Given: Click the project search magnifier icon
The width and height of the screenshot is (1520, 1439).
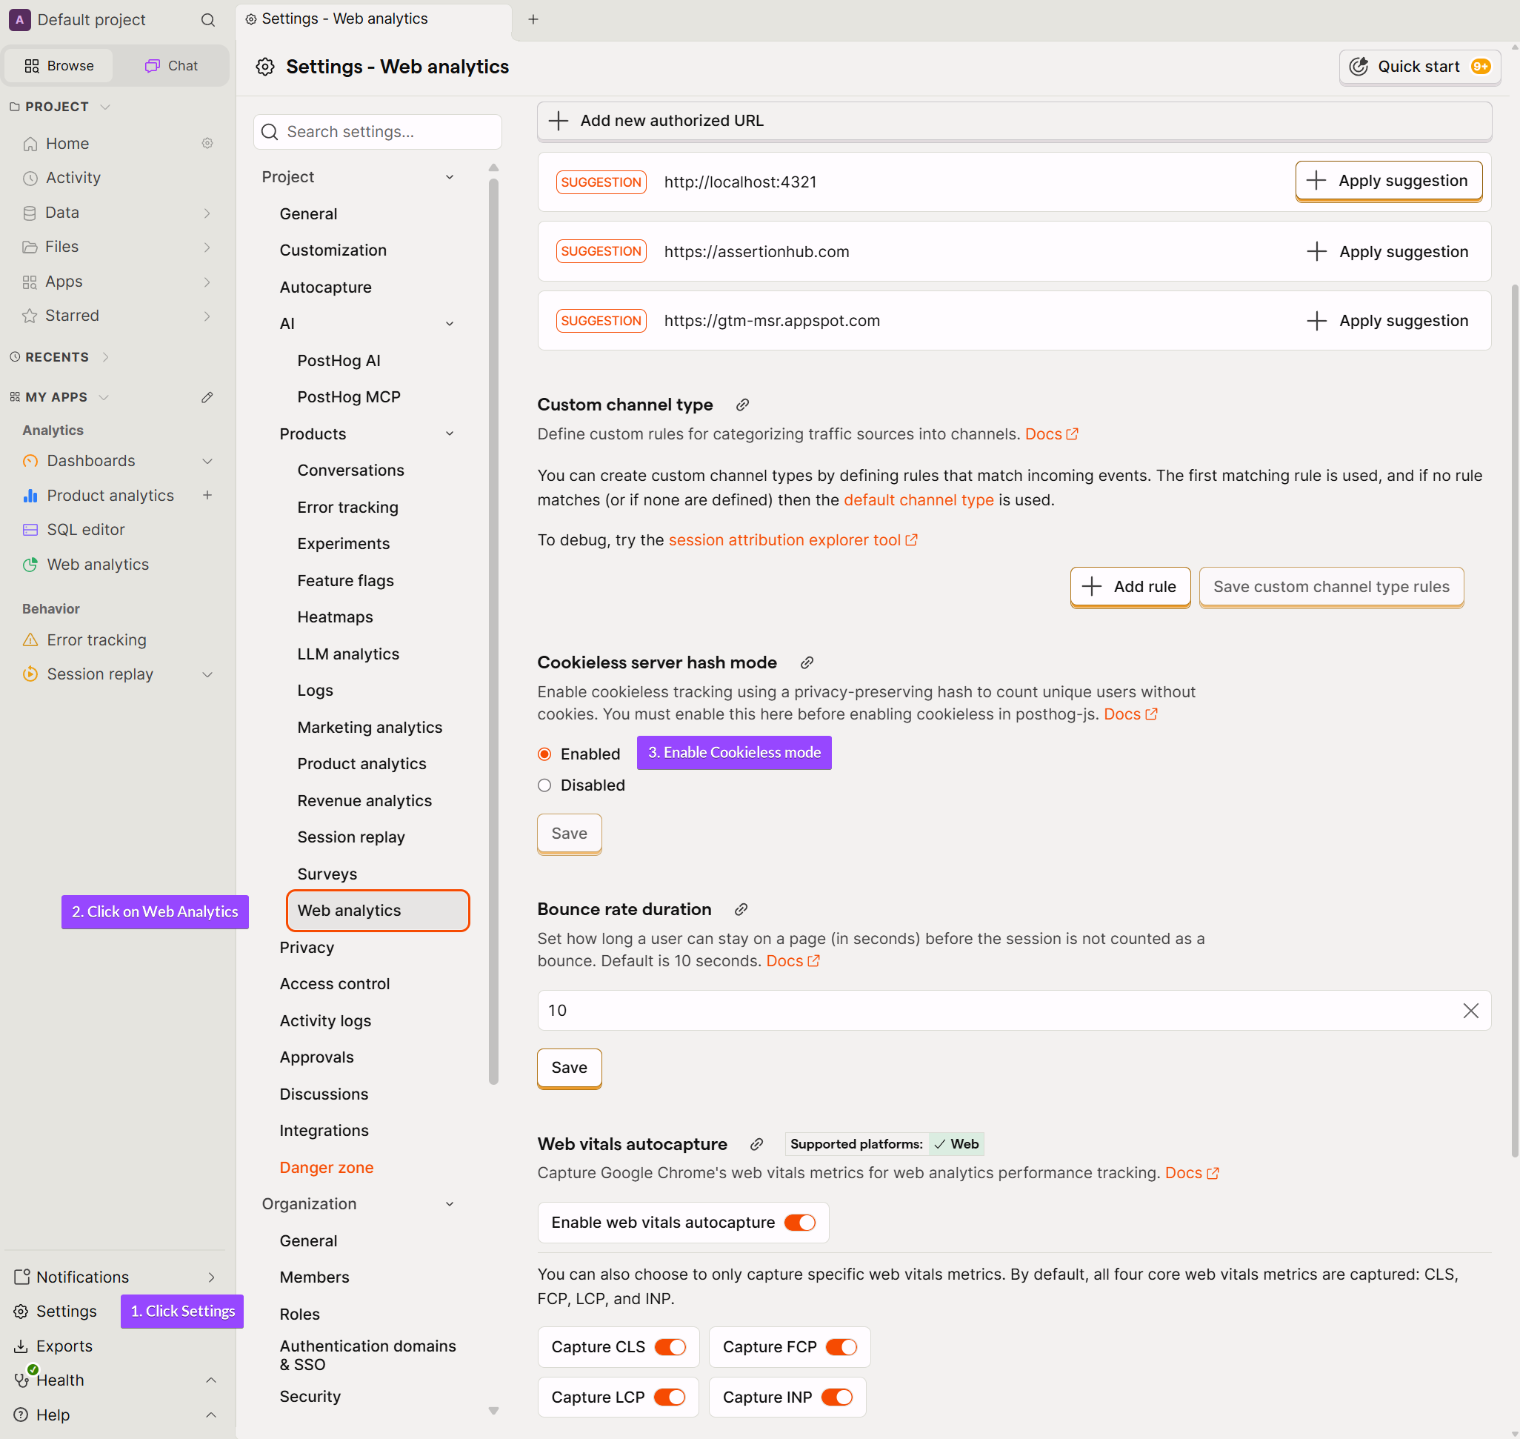Looking at the screenshot, I should point(208,20).
